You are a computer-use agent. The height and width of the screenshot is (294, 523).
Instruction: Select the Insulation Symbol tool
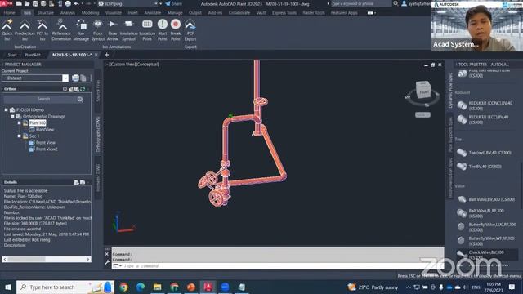[128, 29]
